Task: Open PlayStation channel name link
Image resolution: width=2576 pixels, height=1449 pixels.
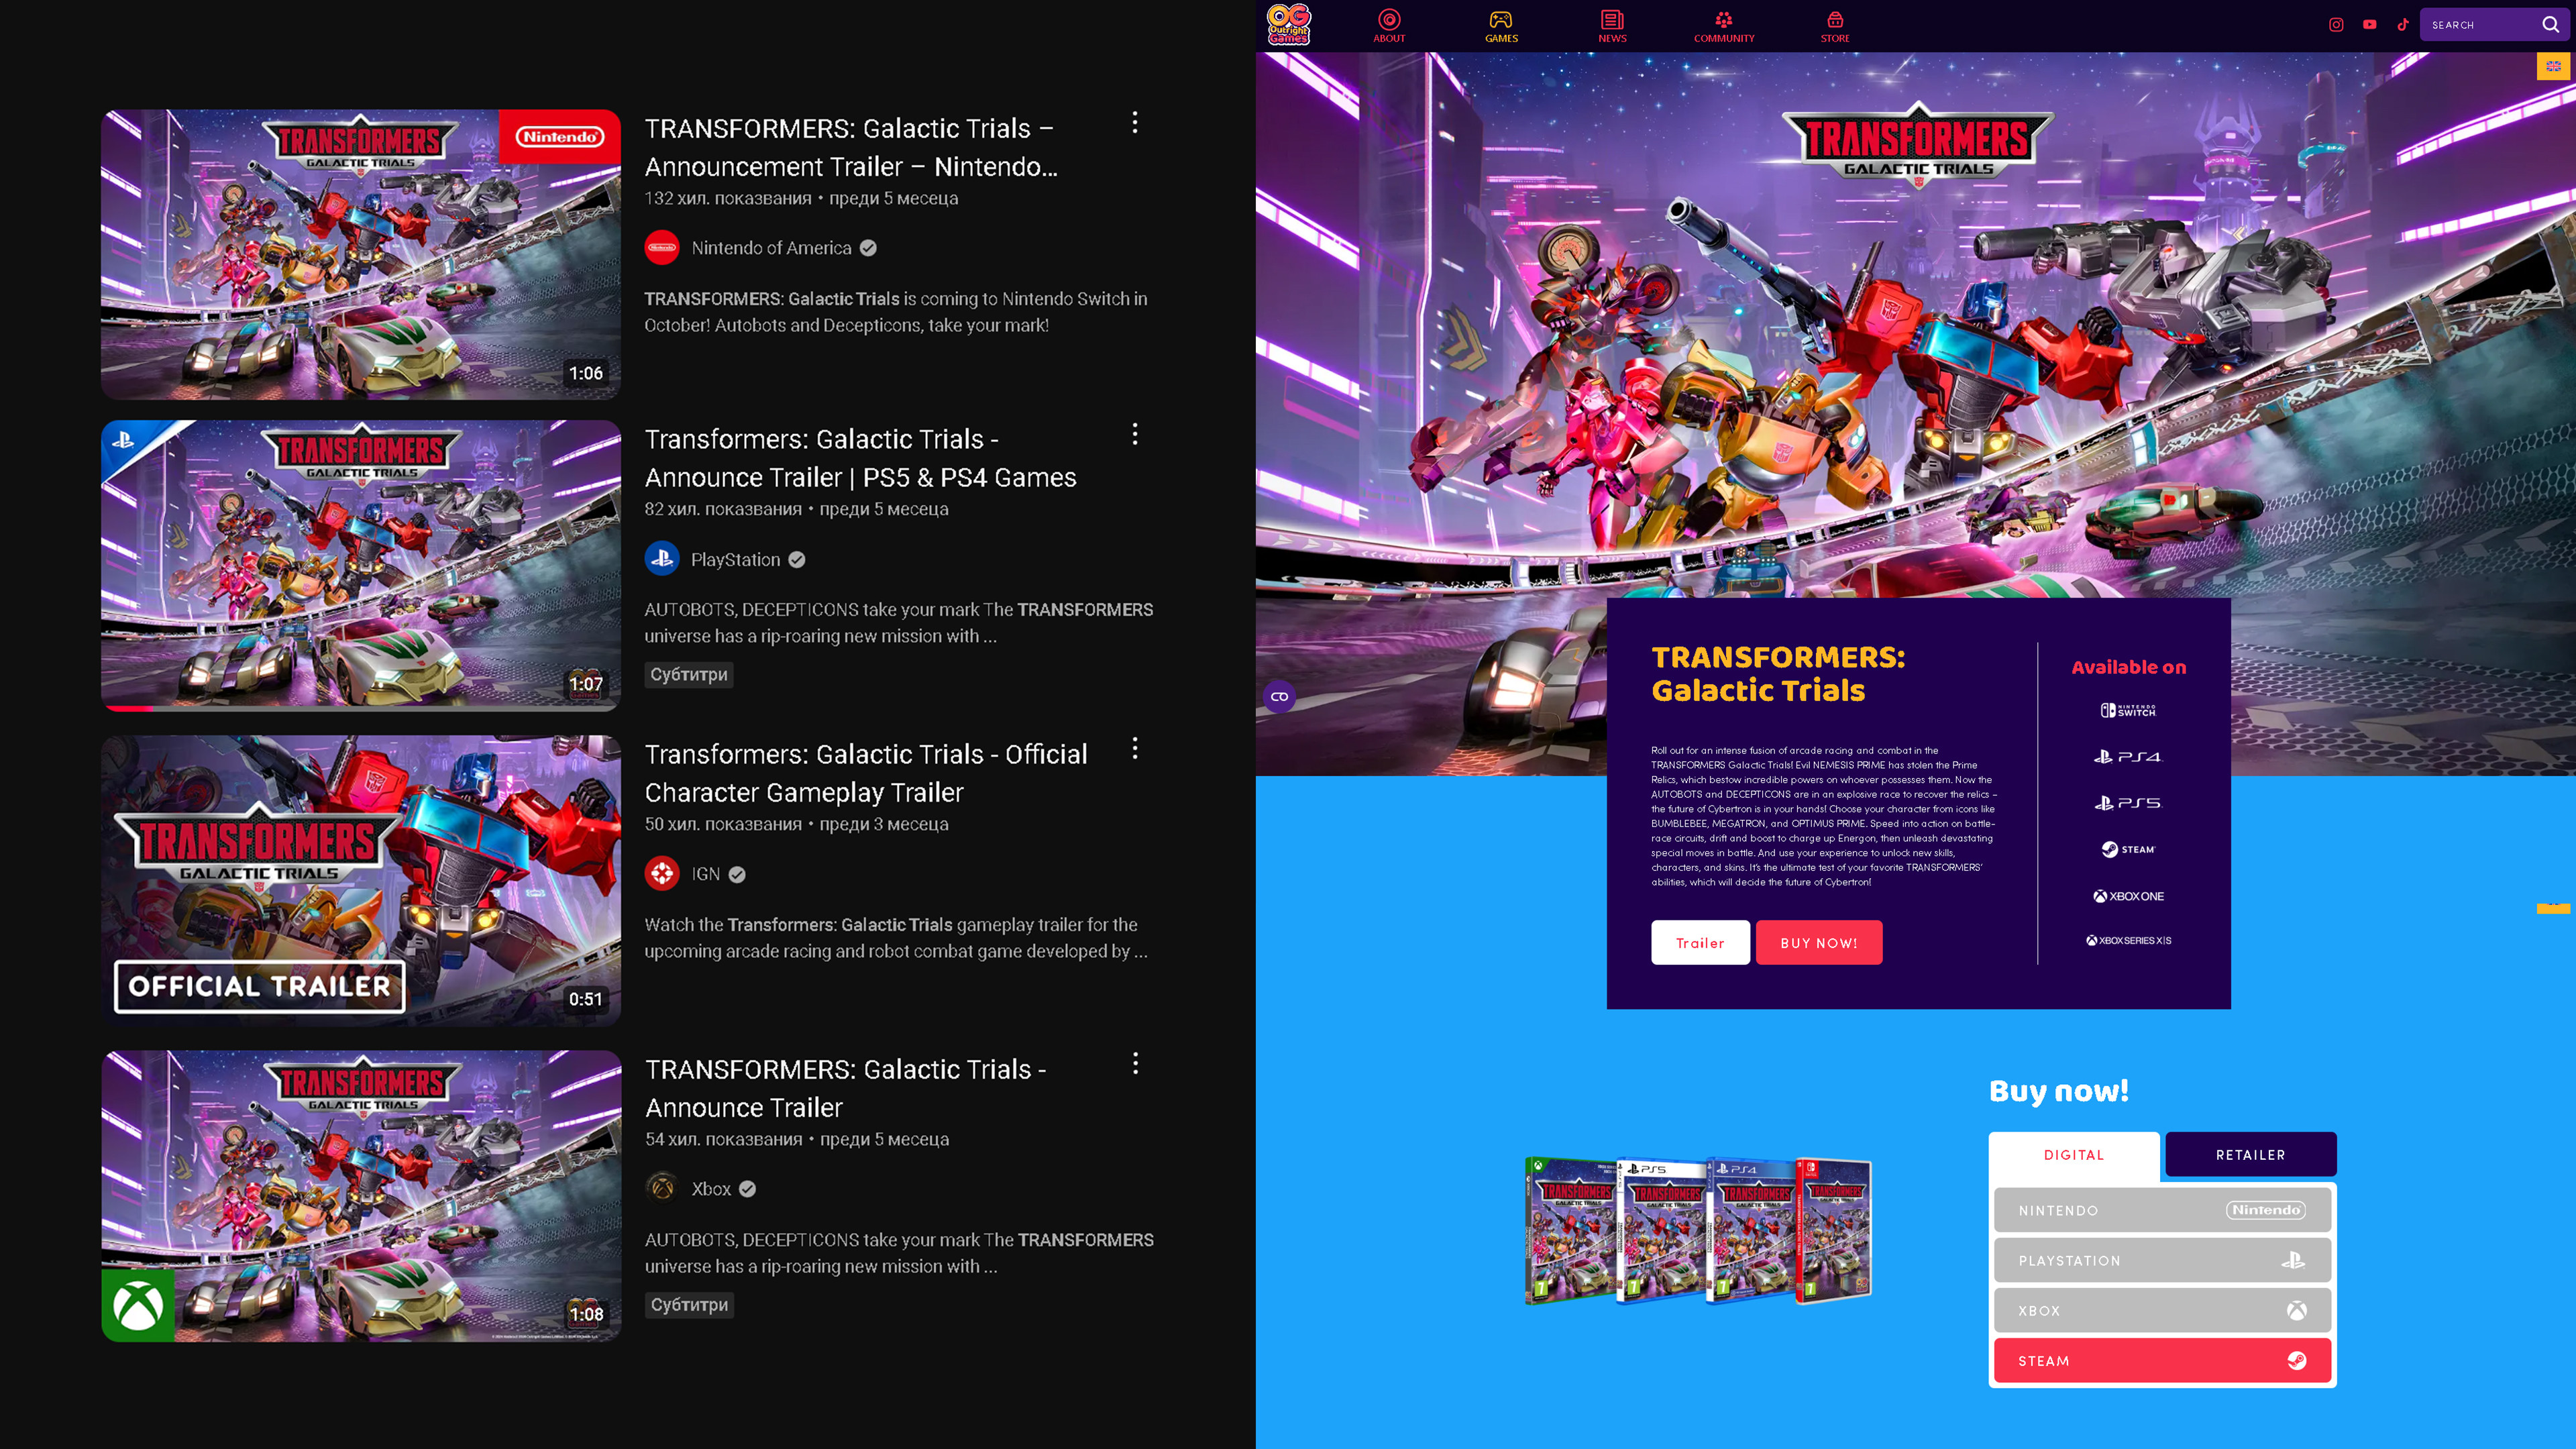Action: [735, 560]
